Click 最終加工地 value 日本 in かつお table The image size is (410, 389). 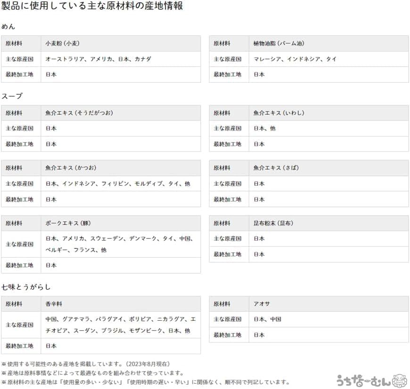click(51, 199)
